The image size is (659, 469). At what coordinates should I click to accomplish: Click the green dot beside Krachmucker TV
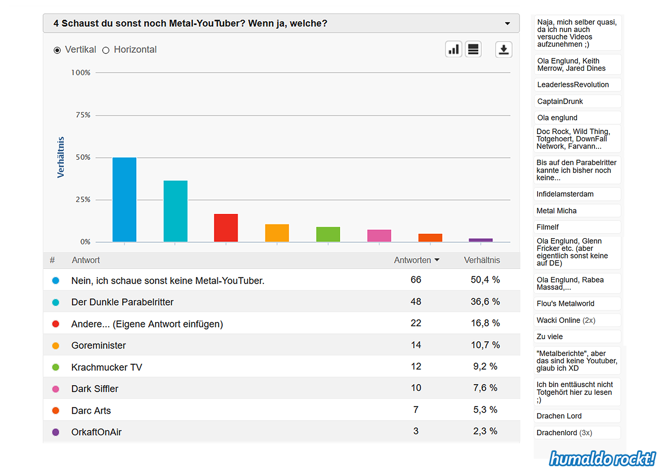coord(56,367)
